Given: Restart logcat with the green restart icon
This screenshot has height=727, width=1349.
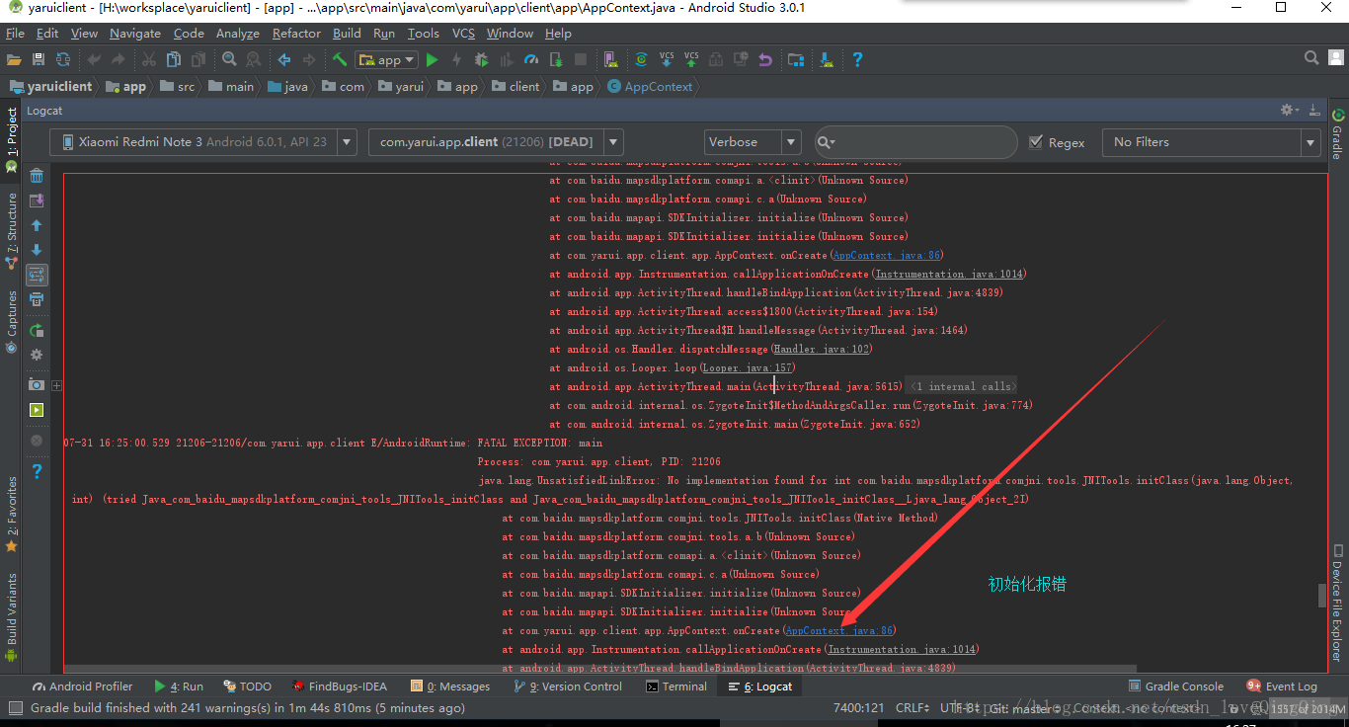Looking at the screenshot, I should (37, 330).
